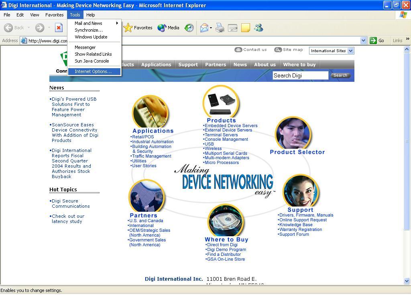Image resolution: width=411 pixels, height=308 pixels.
Task: Click the Mail envelope icon
Action: tap(204, 28)
